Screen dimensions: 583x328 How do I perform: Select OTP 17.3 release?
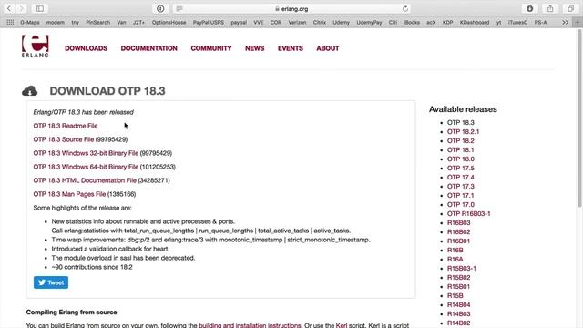coord(461,186)
